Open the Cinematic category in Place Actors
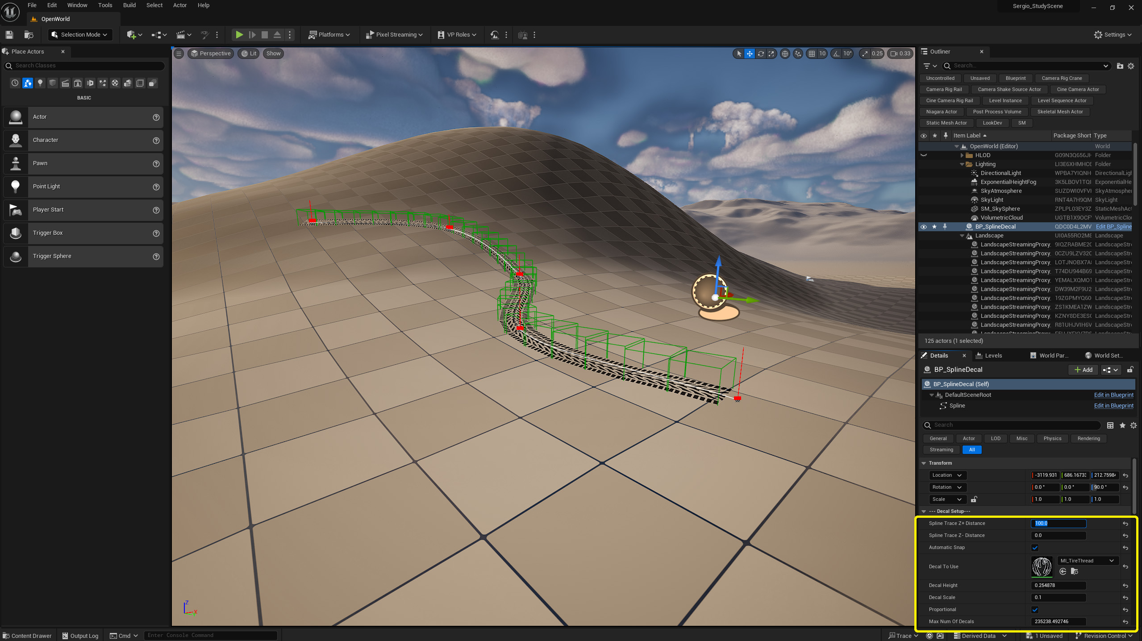The image size is (1142, 641). tap(65, 83)
